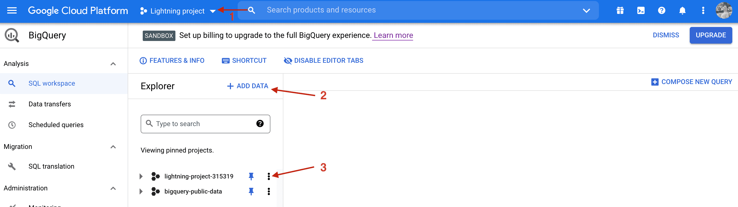Open the help question mark menu
The width and height of the screenshot is (738, 207).
(x=661, y=11)
